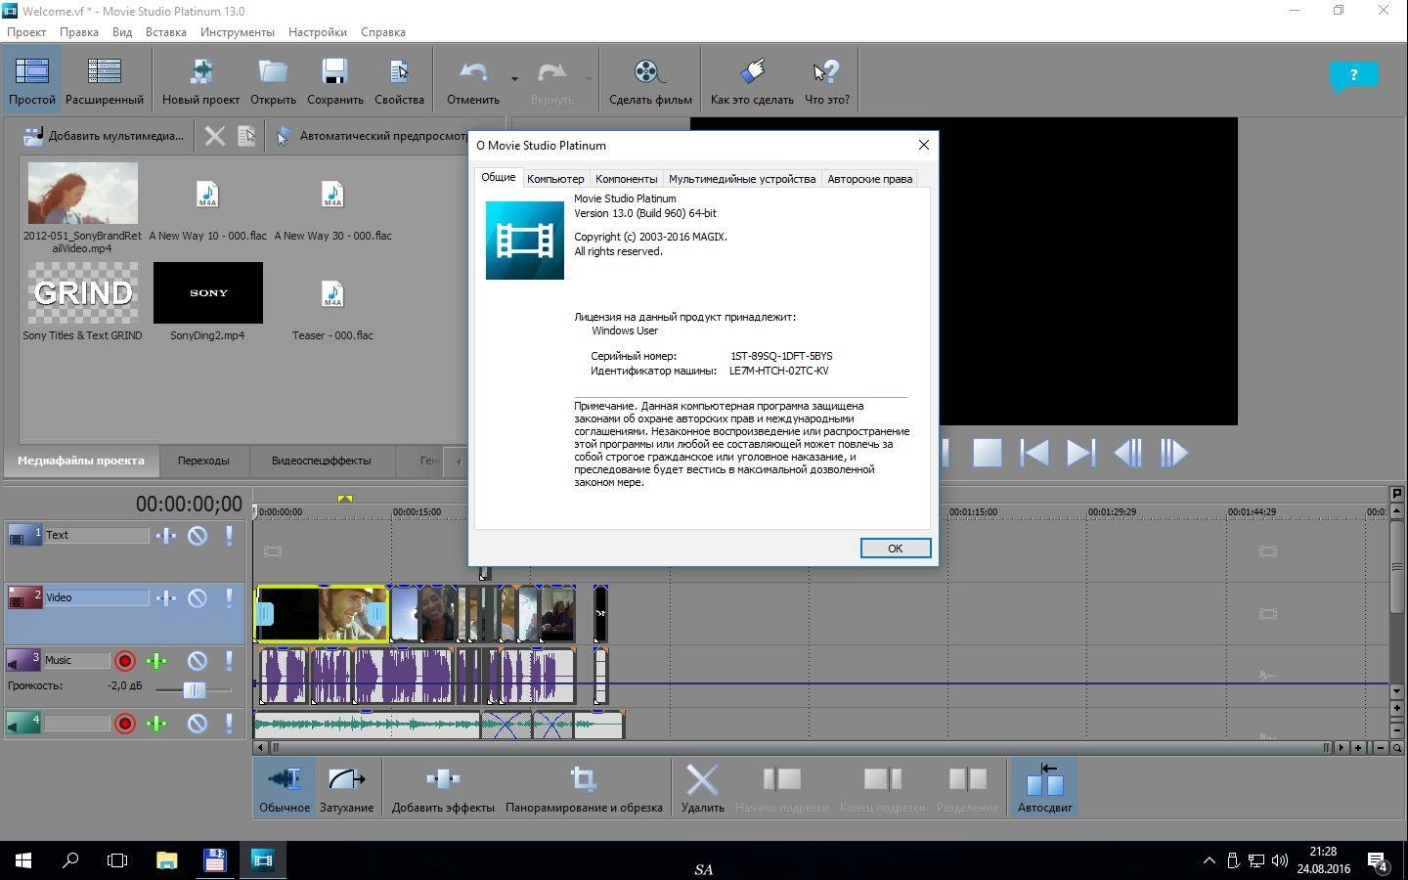The height and width of the screenshot is (880, 1408).
Task: Open Мультимедийные устройства tab
Action: click(742, 179)
